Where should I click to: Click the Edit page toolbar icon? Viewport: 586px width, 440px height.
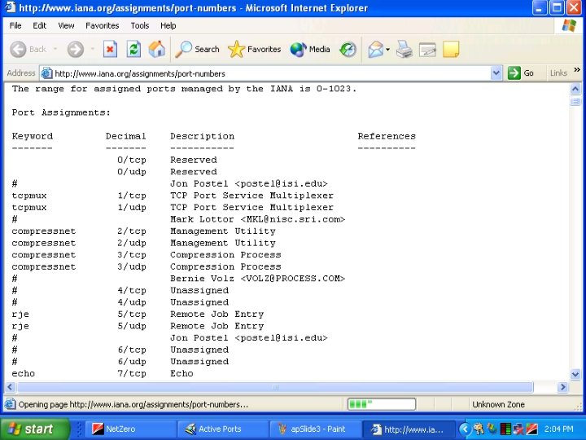coord(427,50)
